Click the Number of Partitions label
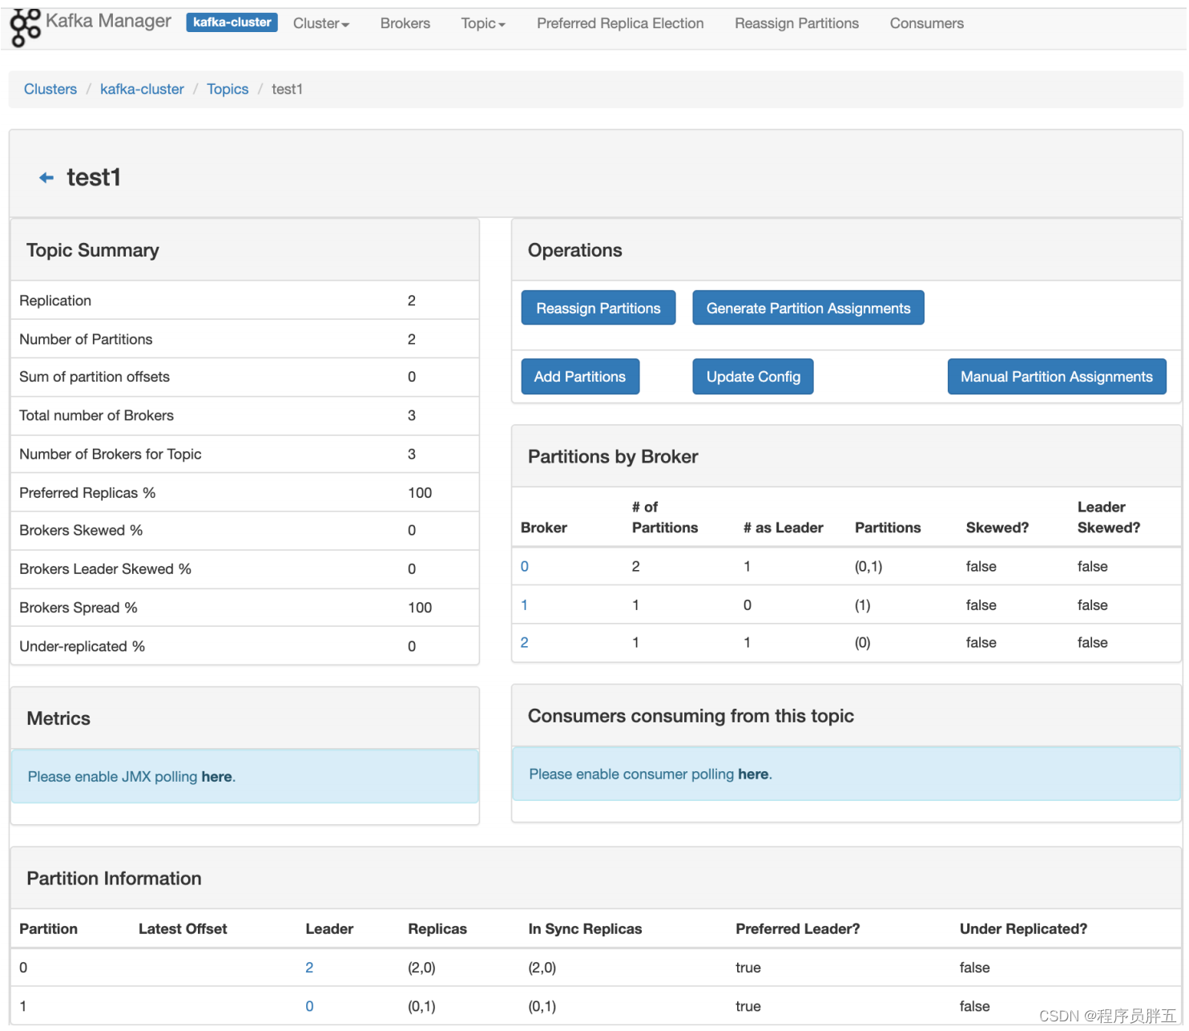 tap(86, 339)
